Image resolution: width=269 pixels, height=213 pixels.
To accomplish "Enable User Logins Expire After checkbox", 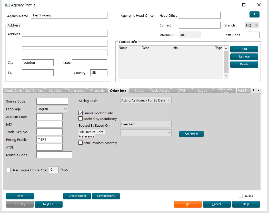I will coord(8,170).
